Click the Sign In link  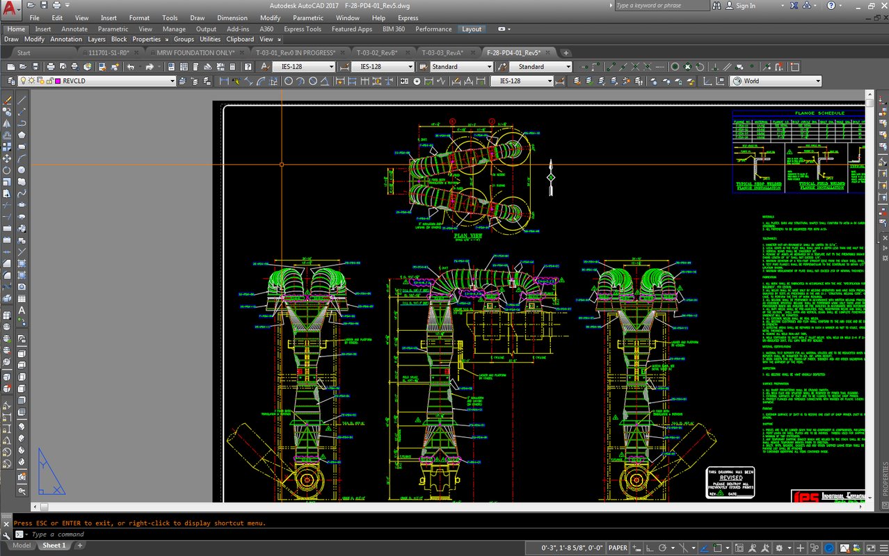tap(745, 6)
